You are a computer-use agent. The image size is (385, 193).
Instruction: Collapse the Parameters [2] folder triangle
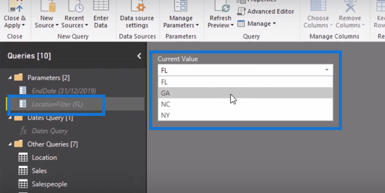tap(10, 77)
